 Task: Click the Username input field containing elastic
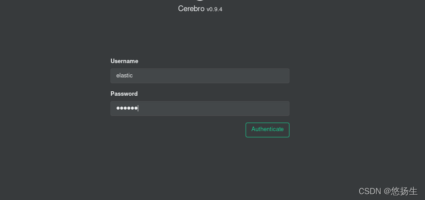[200, 76]
